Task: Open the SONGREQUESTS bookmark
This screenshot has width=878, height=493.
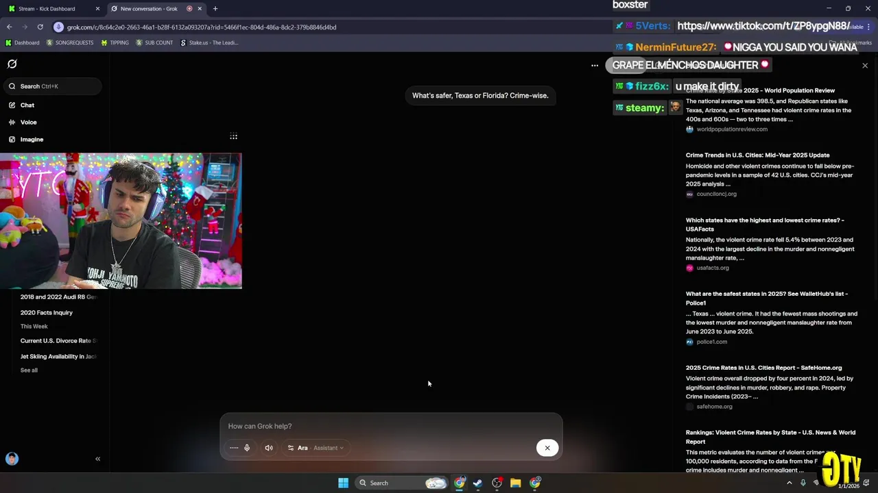Action: coord(69,42)
